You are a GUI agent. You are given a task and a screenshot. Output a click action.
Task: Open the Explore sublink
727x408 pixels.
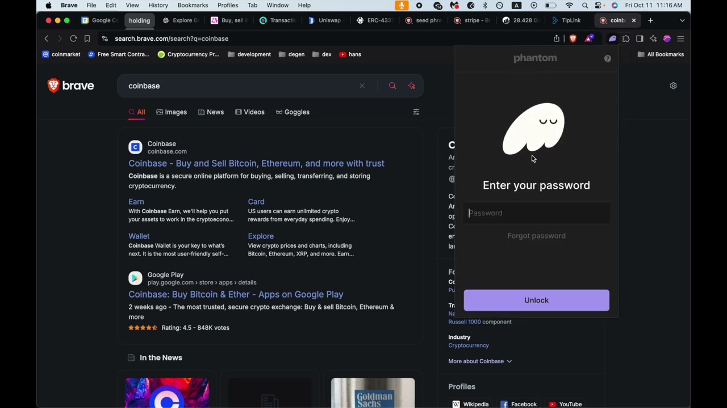pos(261,236)
